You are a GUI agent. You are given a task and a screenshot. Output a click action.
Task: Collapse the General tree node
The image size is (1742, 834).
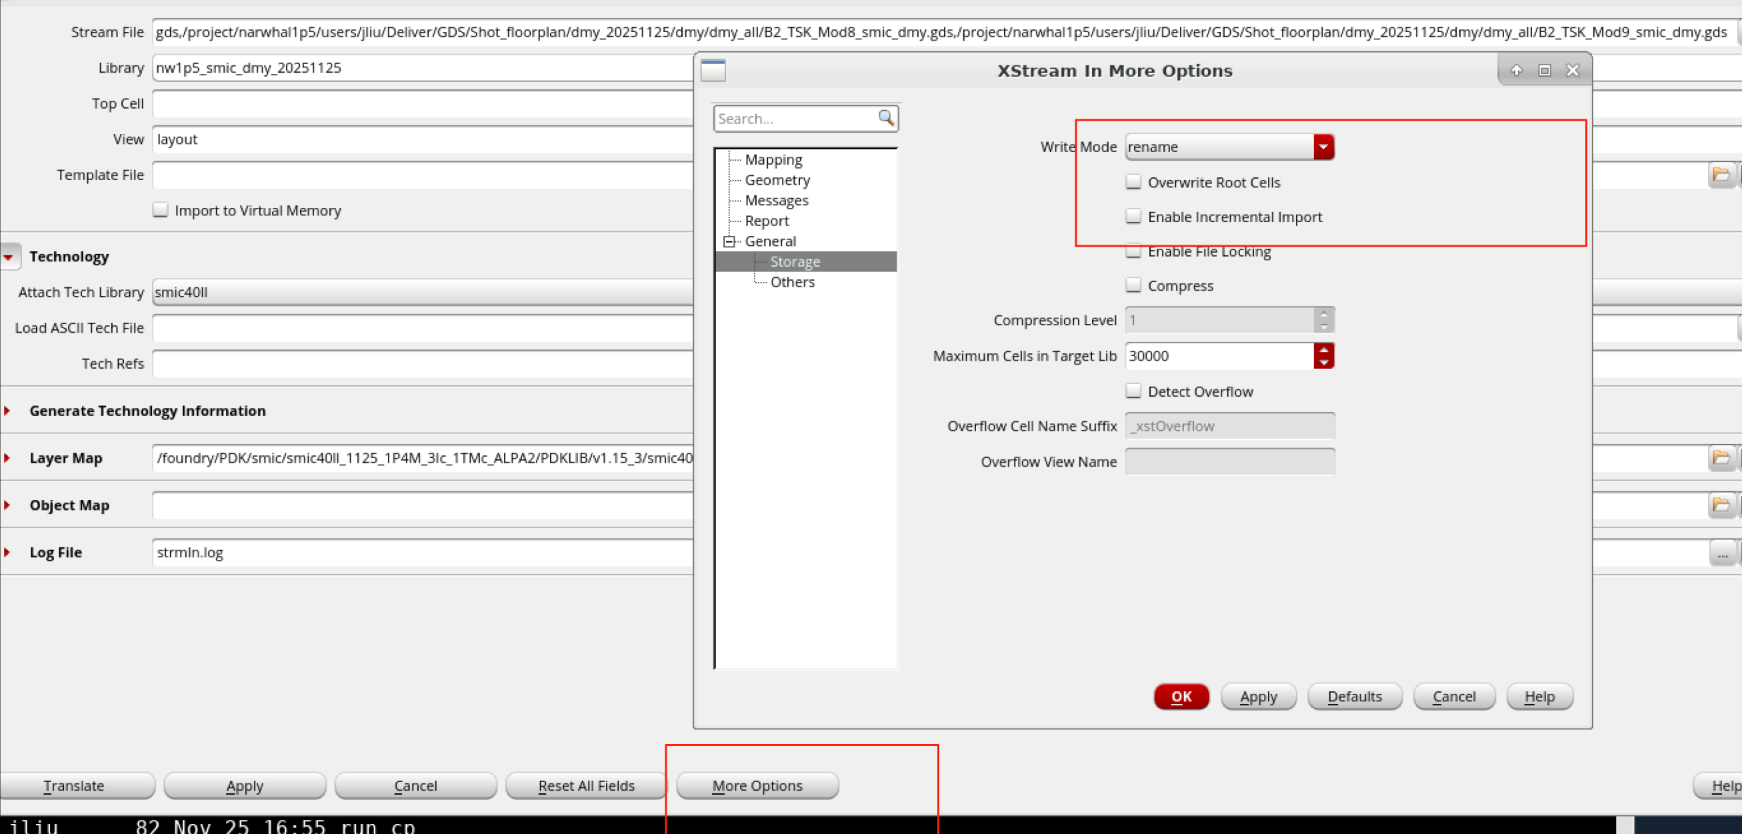click(x=729, y=241)
